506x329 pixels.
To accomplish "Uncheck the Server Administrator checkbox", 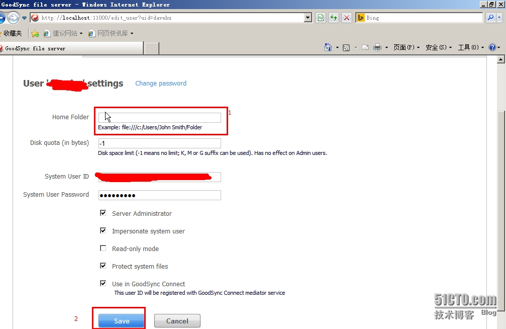I will (x=103, y=213).
